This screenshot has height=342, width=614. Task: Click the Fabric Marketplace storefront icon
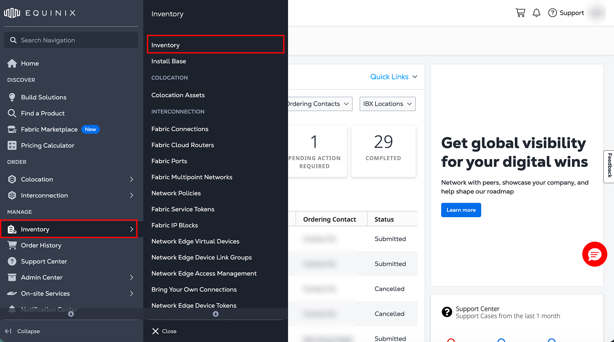tap(12, 129)
